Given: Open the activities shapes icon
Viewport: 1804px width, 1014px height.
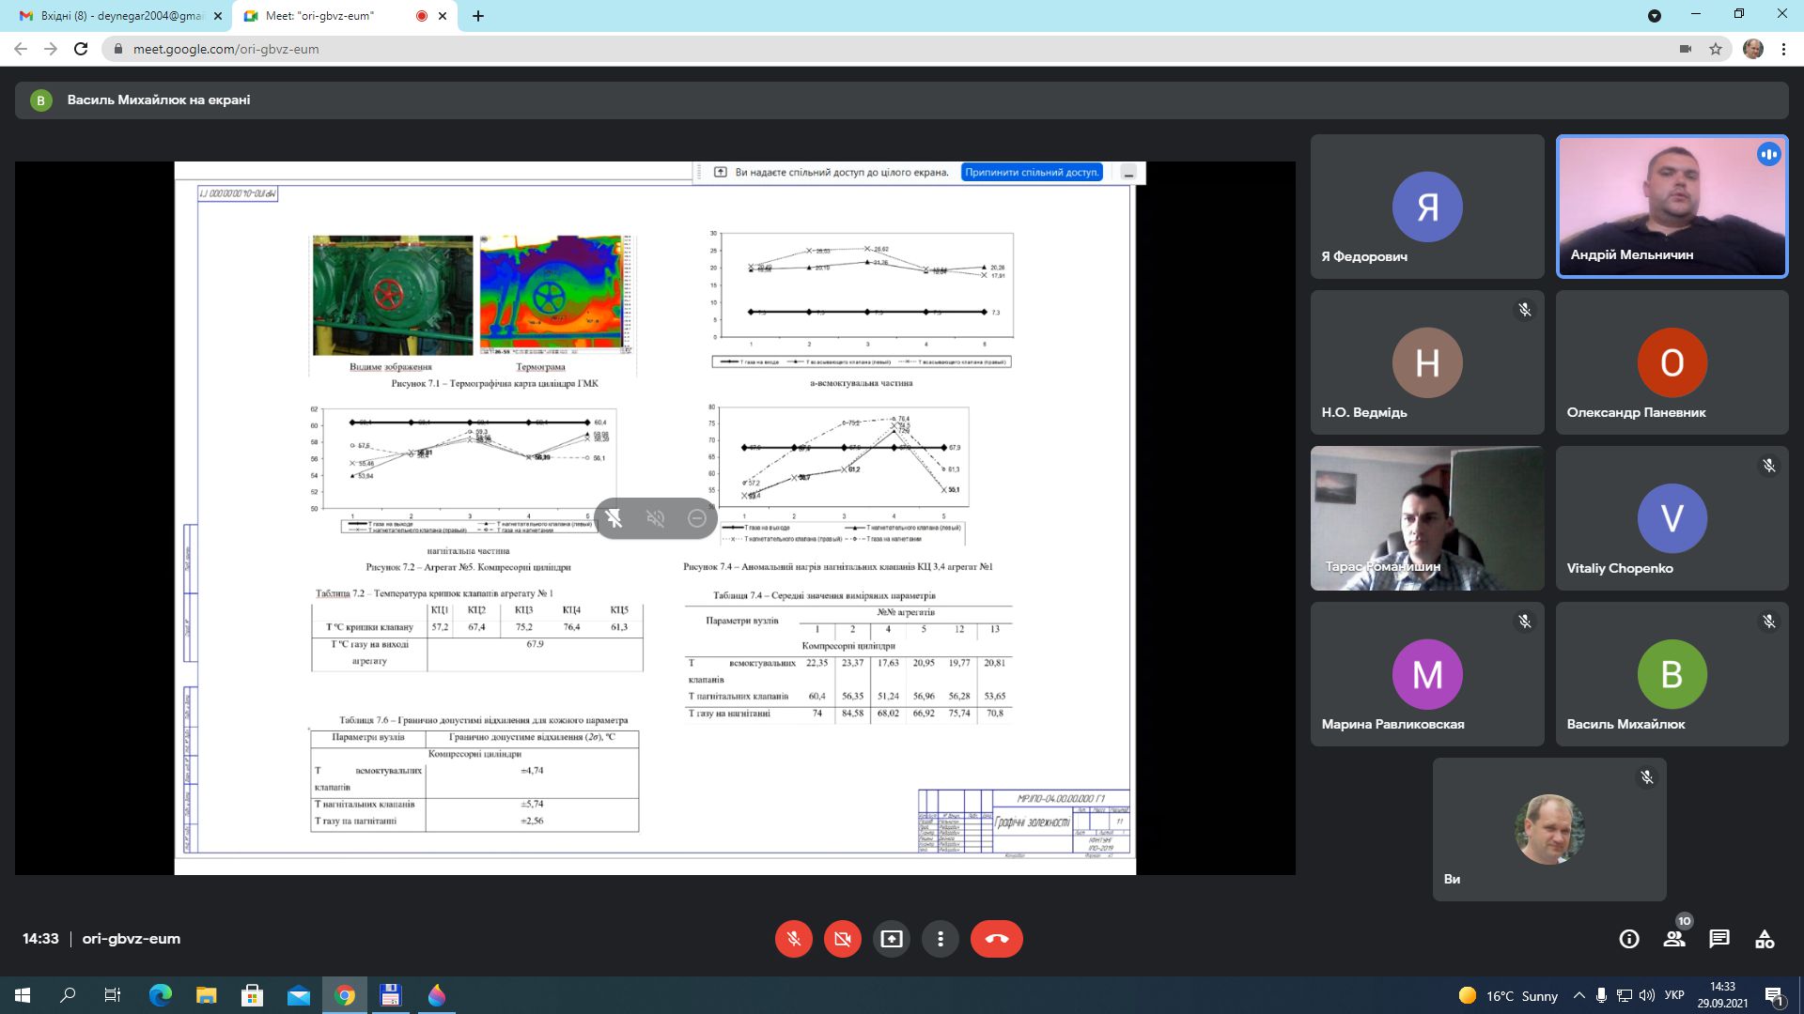Looking at the screenshot, I should tap(1765, 939).
